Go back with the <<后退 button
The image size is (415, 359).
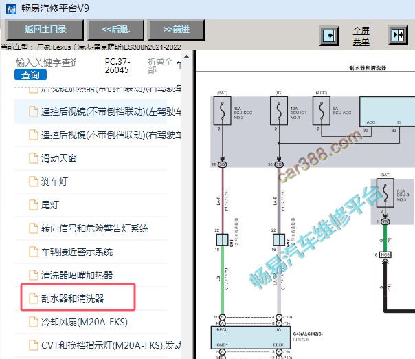(x=116, y=30)
